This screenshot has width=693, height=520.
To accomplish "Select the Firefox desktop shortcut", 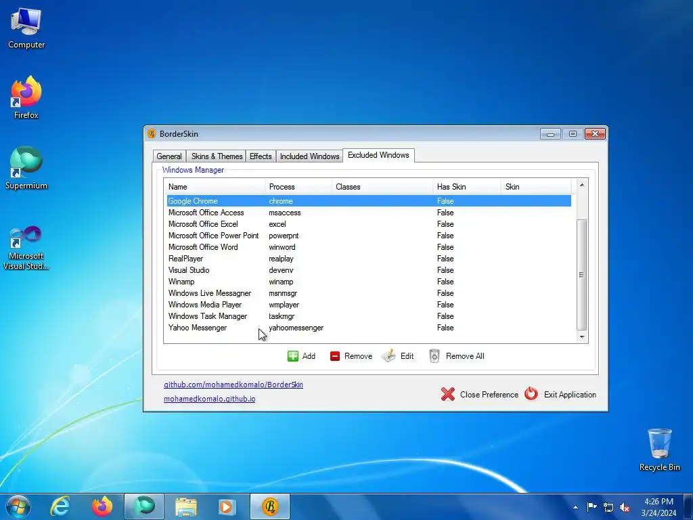I will pyautogui.click(x=26, y=97).
